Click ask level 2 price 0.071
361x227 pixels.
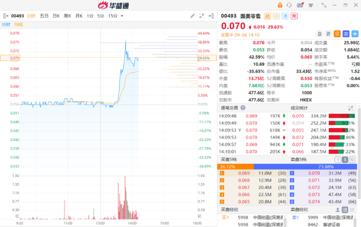click(314, 180)
